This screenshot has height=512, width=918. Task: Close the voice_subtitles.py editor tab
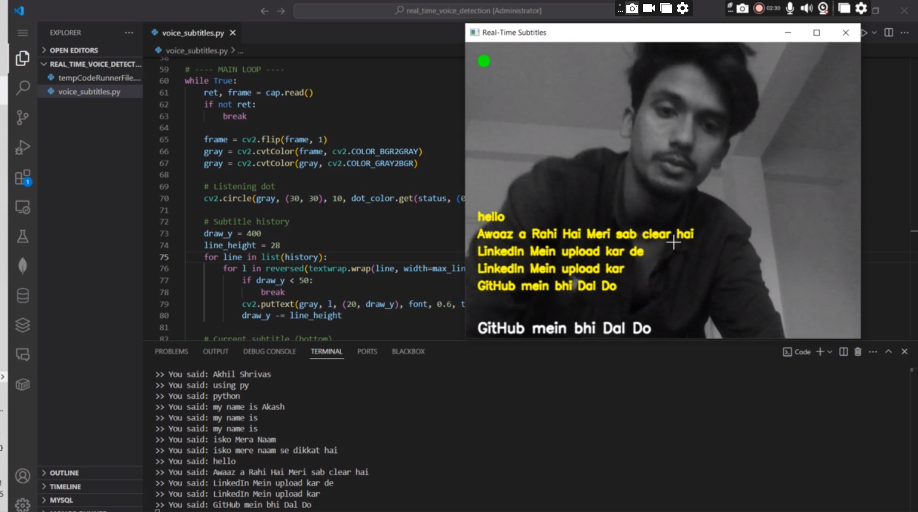(232, 33)
